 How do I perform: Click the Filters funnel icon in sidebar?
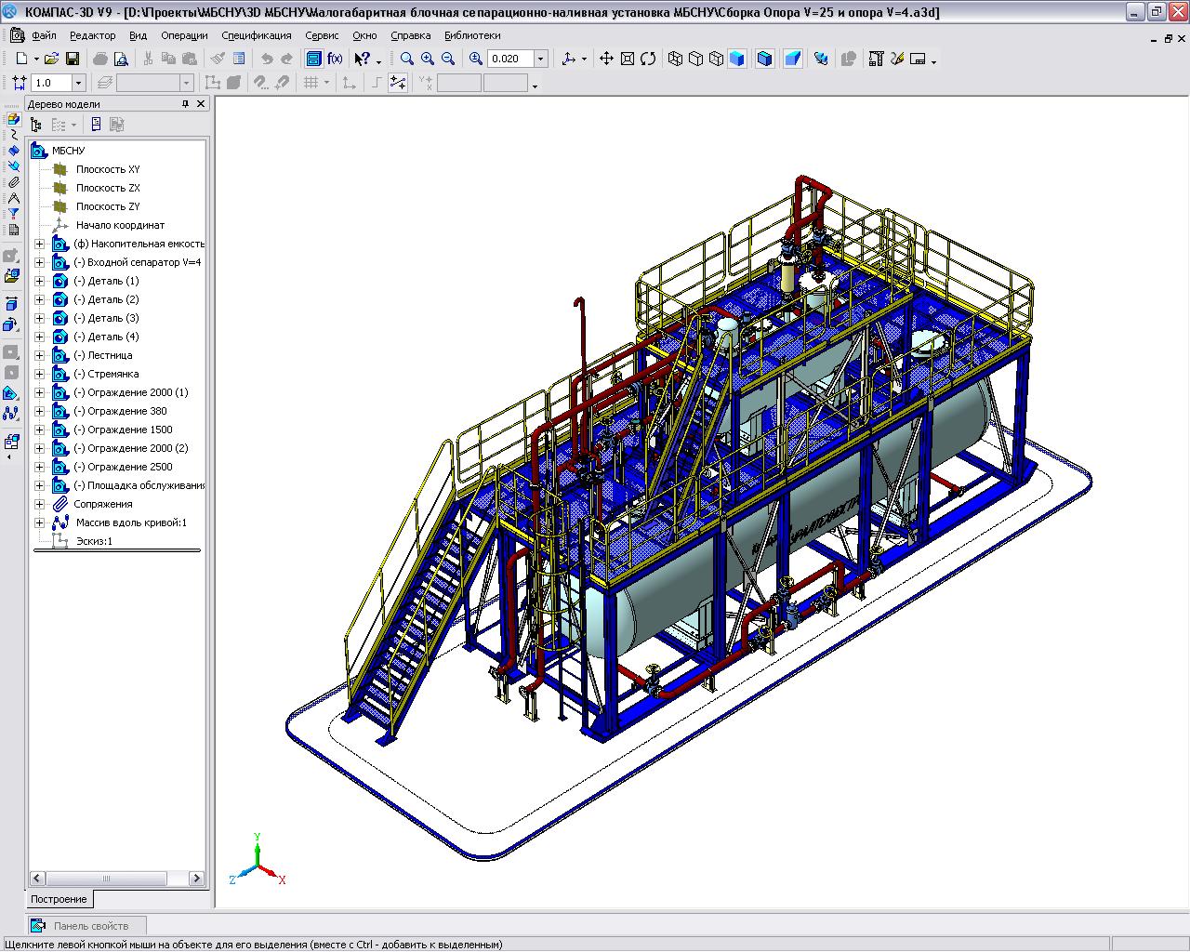(13, 214)
